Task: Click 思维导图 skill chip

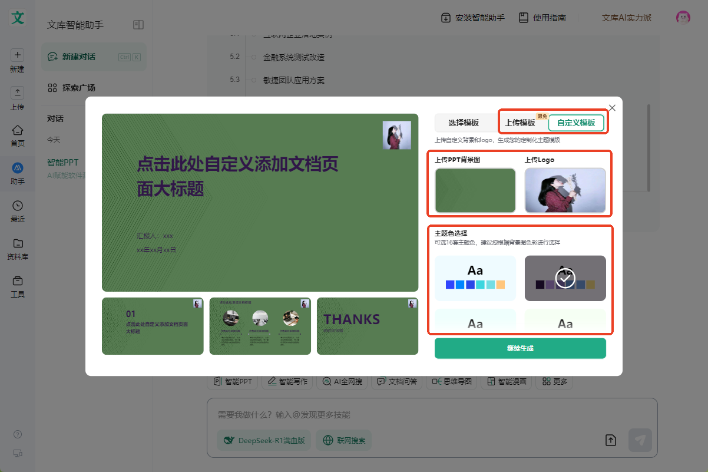Action: point(451,381)
